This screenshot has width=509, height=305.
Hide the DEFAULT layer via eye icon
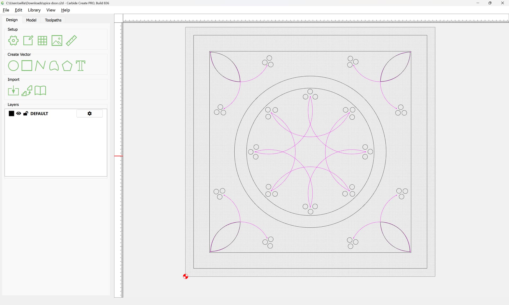(x=19, y=114)
